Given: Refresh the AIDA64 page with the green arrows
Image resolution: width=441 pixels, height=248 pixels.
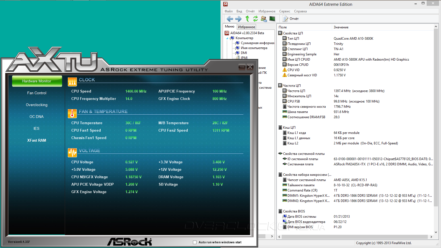Looking at the screenshot, I should coord(256,18).
